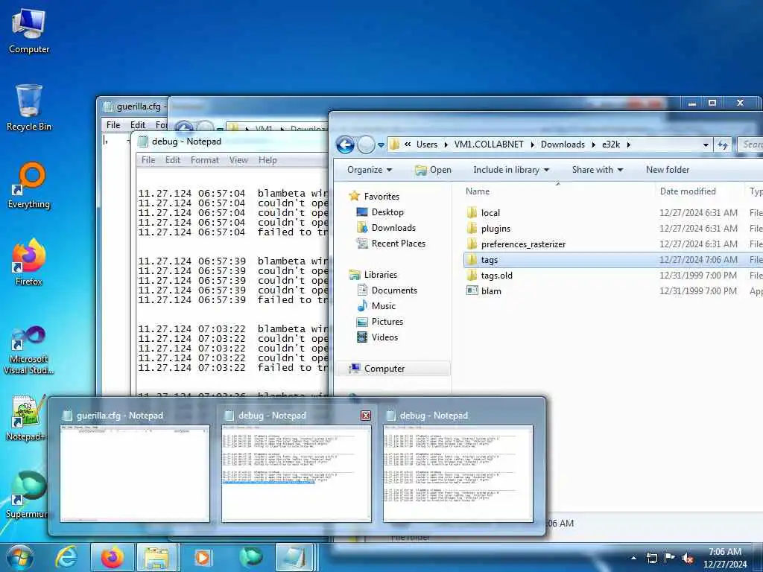Expand the address bar history dropdown
The image size is (763, 572).
[x=706, y=144]
